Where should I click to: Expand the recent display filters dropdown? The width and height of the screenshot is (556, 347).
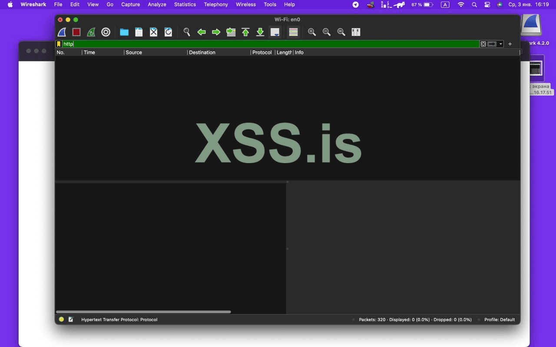click(500, 44)
